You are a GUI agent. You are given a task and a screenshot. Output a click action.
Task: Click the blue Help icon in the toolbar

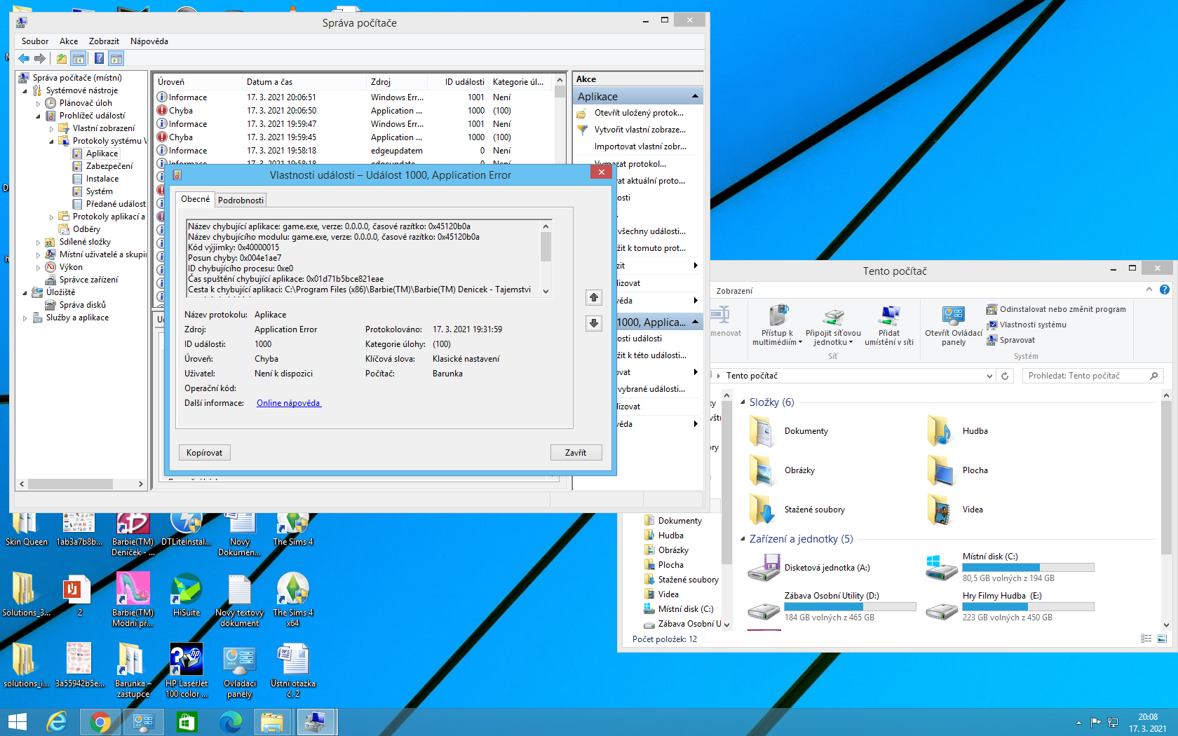99,59
